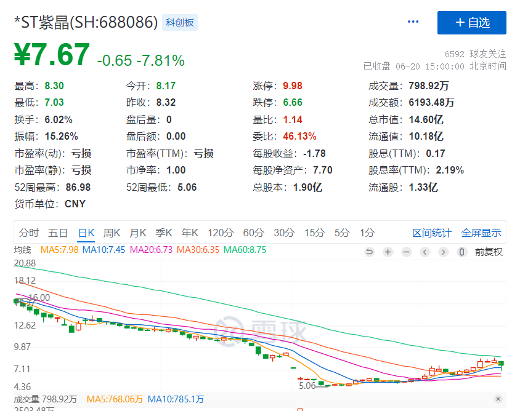Screen dimensions: 512x411
Task: Open the 前复权 price adjustment dropdown
Action: pyautogui.click(x=489, y=252)
